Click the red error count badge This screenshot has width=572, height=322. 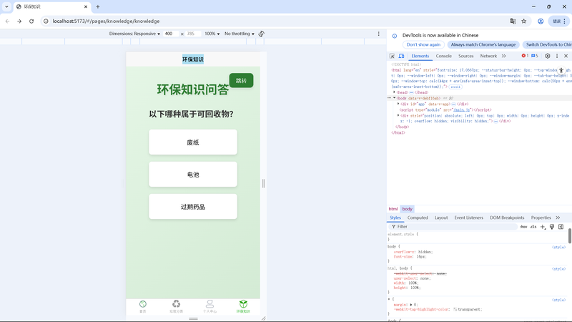(525, 56)
